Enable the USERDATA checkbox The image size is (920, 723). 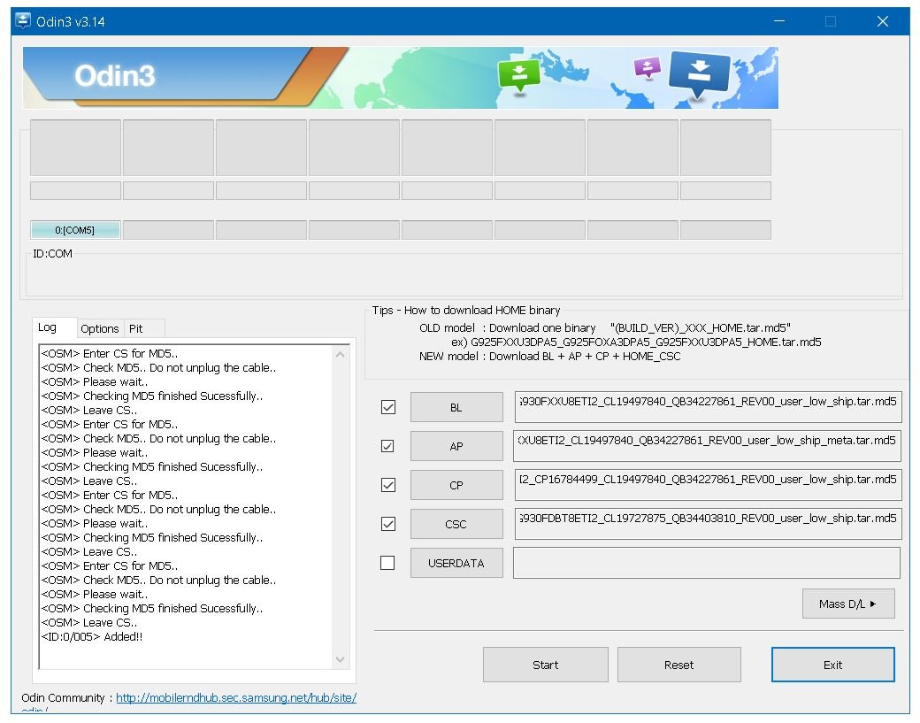[x=387, y=563]
